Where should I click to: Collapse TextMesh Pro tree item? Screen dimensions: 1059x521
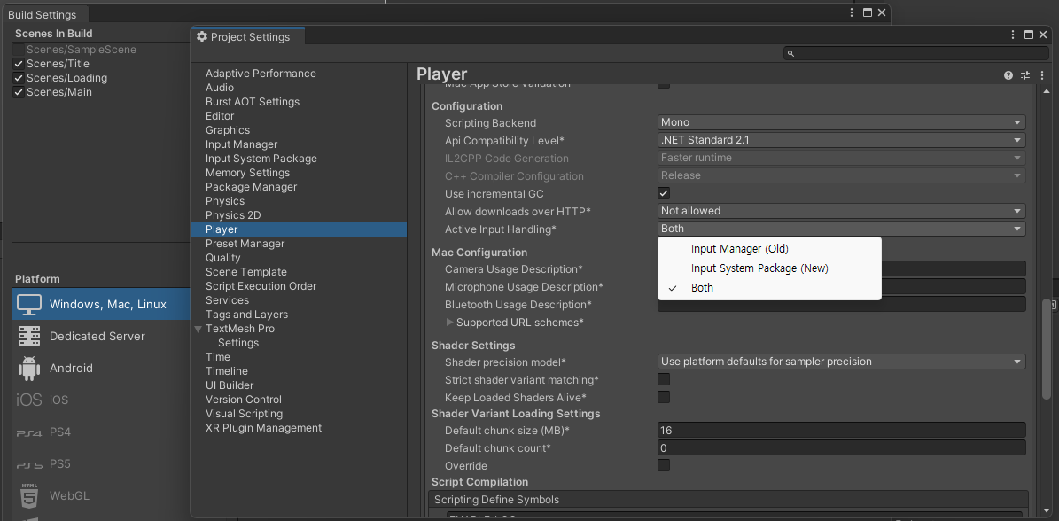(x=198, y=330)
